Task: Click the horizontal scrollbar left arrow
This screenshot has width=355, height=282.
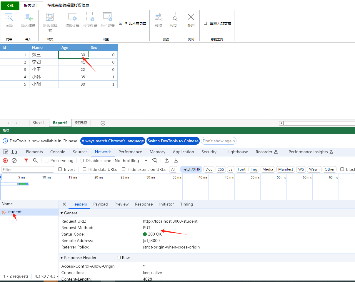Action: coord(281,123)
